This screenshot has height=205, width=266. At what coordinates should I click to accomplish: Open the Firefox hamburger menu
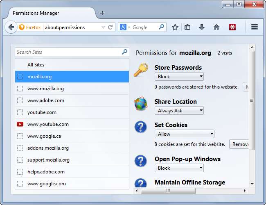pyautogui.click(x=254, y=27)
